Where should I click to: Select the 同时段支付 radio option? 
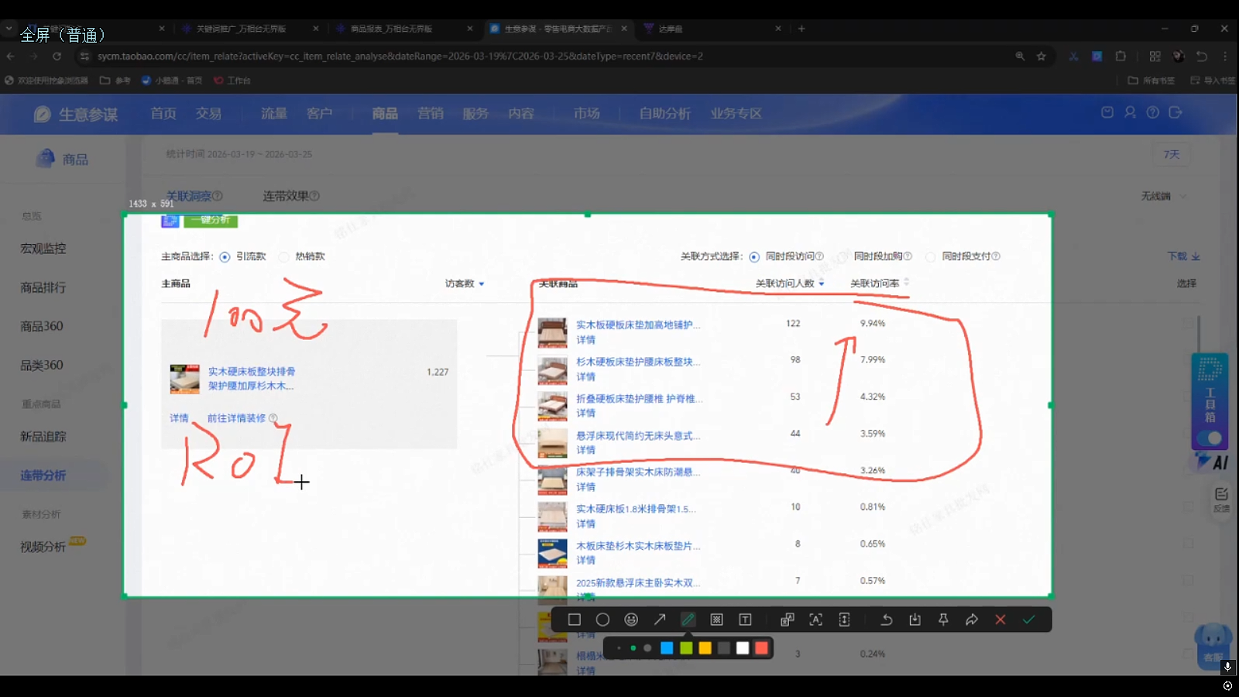[x=931, y=257]
